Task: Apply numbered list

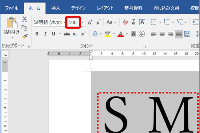Action: coord(167,22)
